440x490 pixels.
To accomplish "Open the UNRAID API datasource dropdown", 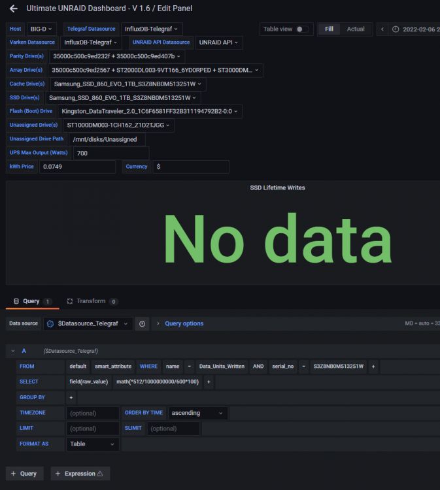I will 219,42.
